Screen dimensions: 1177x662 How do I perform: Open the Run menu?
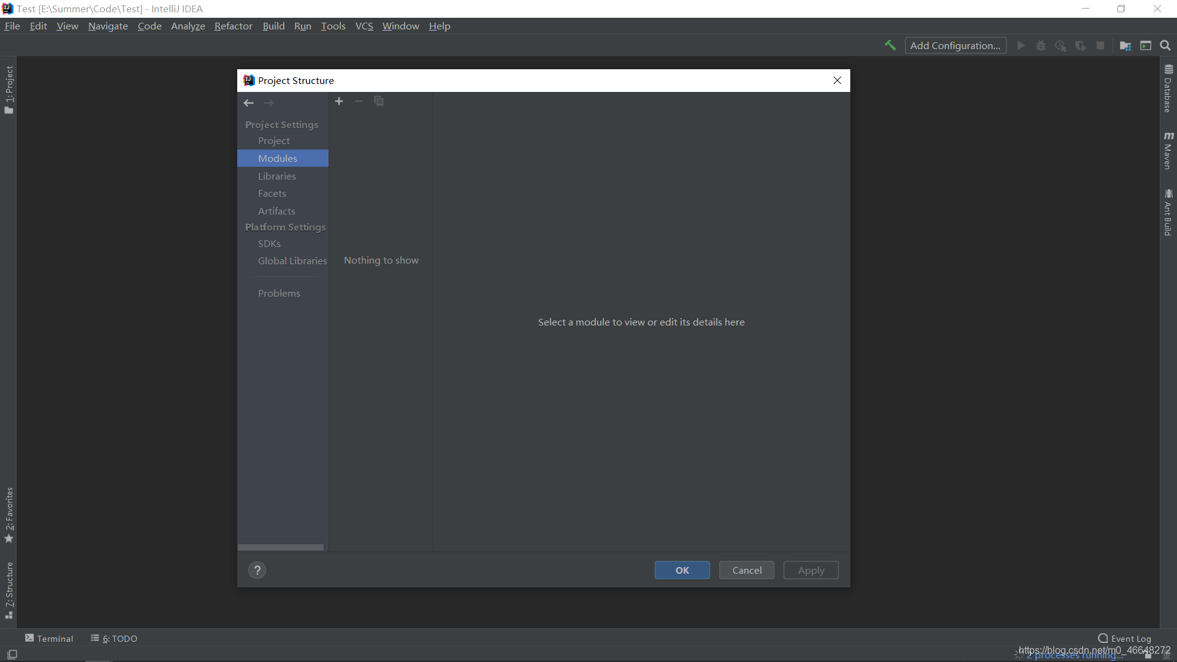pos(303,26)
